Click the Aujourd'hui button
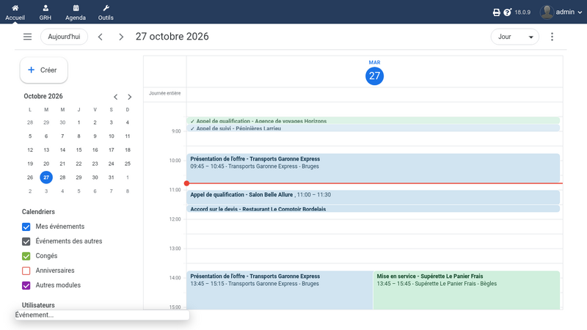 64,37
